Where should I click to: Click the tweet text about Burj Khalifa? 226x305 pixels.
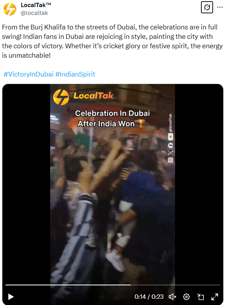(x=112, y=41)
